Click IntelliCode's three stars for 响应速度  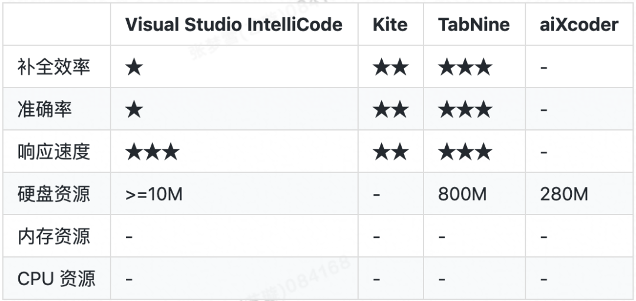(x=152, y=152)
